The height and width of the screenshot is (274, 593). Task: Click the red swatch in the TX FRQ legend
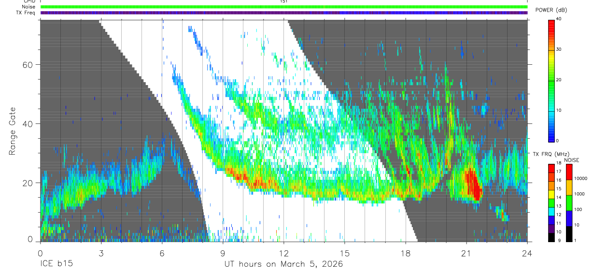[551, 169]
